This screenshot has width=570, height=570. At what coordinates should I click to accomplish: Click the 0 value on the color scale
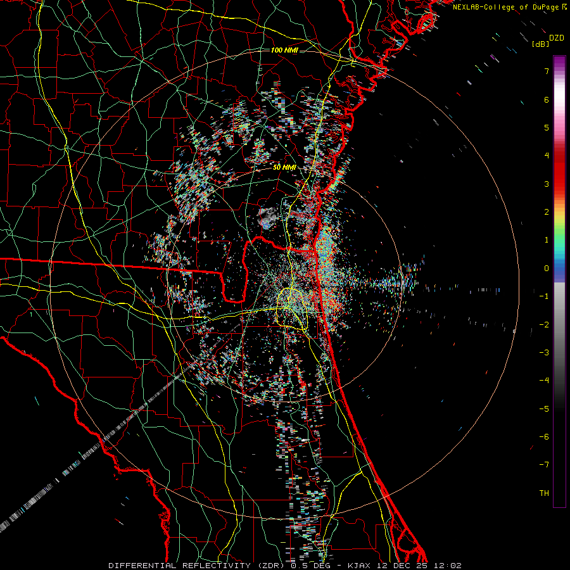tap(547, 269)
